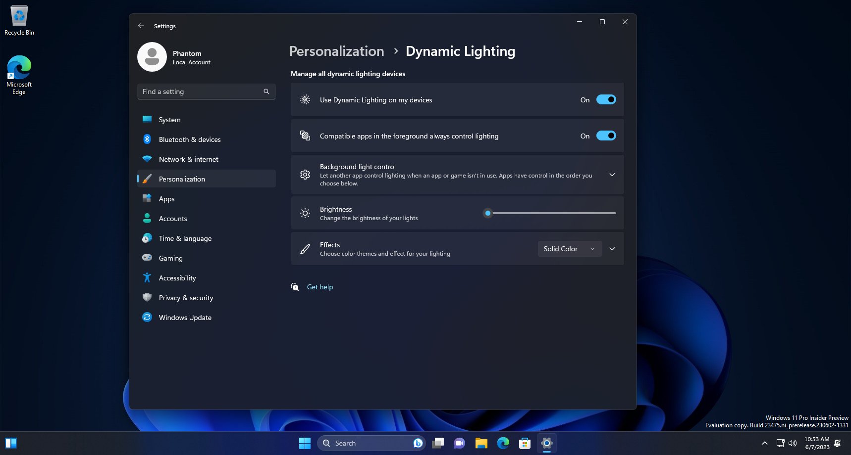Open Windows Update settings
The width and height of the screenshot is (851, 455).
point(207,318)
